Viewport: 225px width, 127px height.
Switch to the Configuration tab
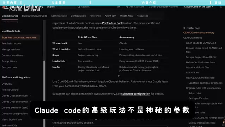pyautogui.click(x=78, y=16)
